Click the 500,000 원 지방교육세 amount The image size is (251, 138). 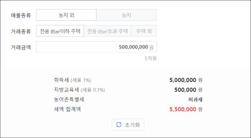[188, 90]
